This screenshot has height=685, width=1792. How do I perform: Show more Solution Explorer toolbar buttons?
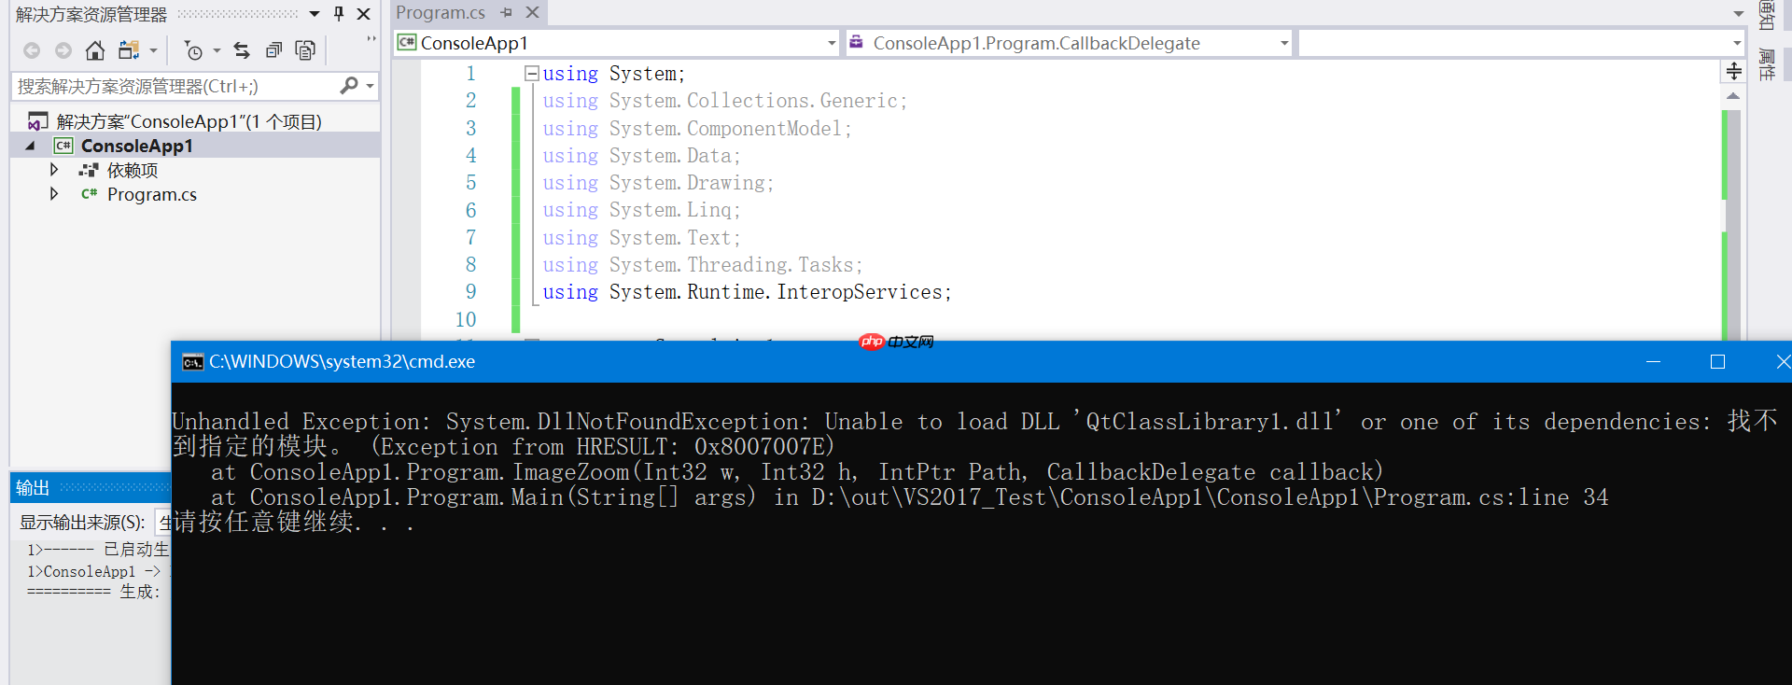[371, 39]
